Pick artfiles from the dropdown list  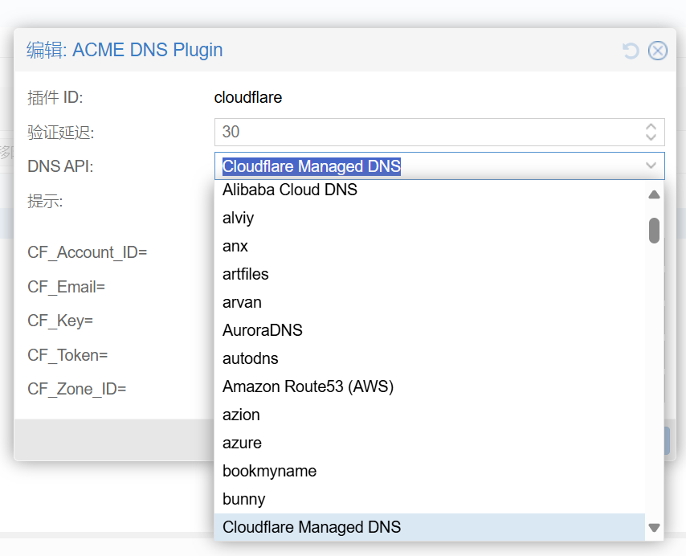(246, 274)
